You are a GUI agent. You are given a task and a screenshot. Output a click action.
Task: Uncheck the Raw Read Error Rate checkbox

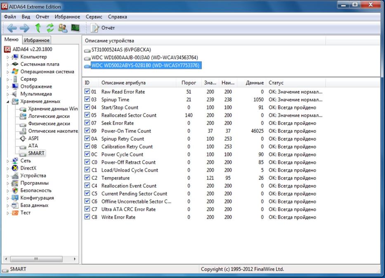point(87,92)
